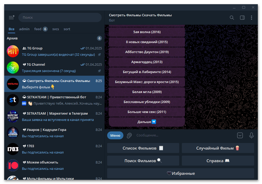This screenshot has width=262, height=184.
Task: Select Безумный Макс: дорога ярости button
Action: pyautogui.click(x=147, y=82)
